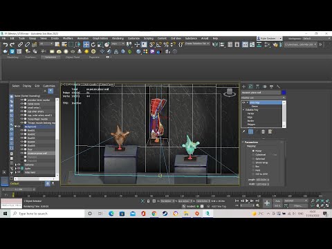
Task: Click the Select and Link chain icon
Action: (20, 44)
